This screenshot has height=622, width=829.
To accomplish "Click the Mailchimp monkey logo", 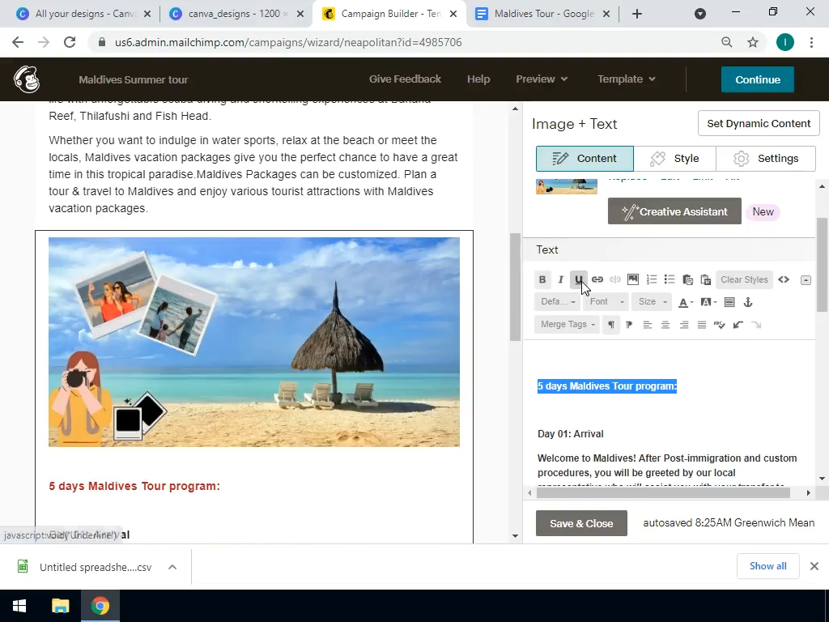I will tap(27, 79).
